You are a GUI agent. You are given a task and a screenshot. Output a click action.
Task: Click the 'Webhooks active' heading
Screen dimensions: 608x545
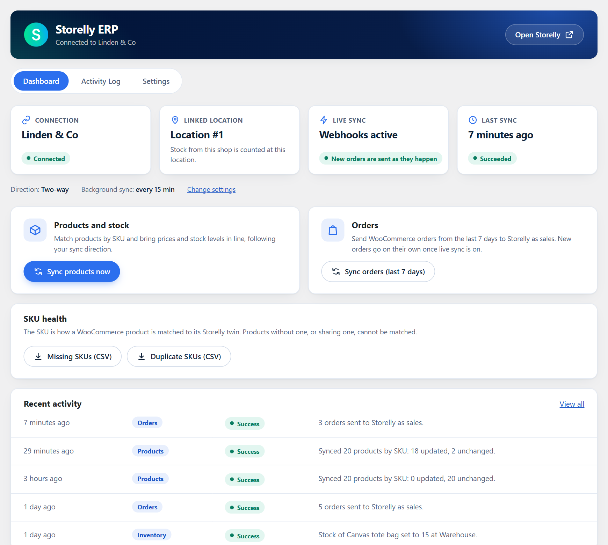[359, 135]
